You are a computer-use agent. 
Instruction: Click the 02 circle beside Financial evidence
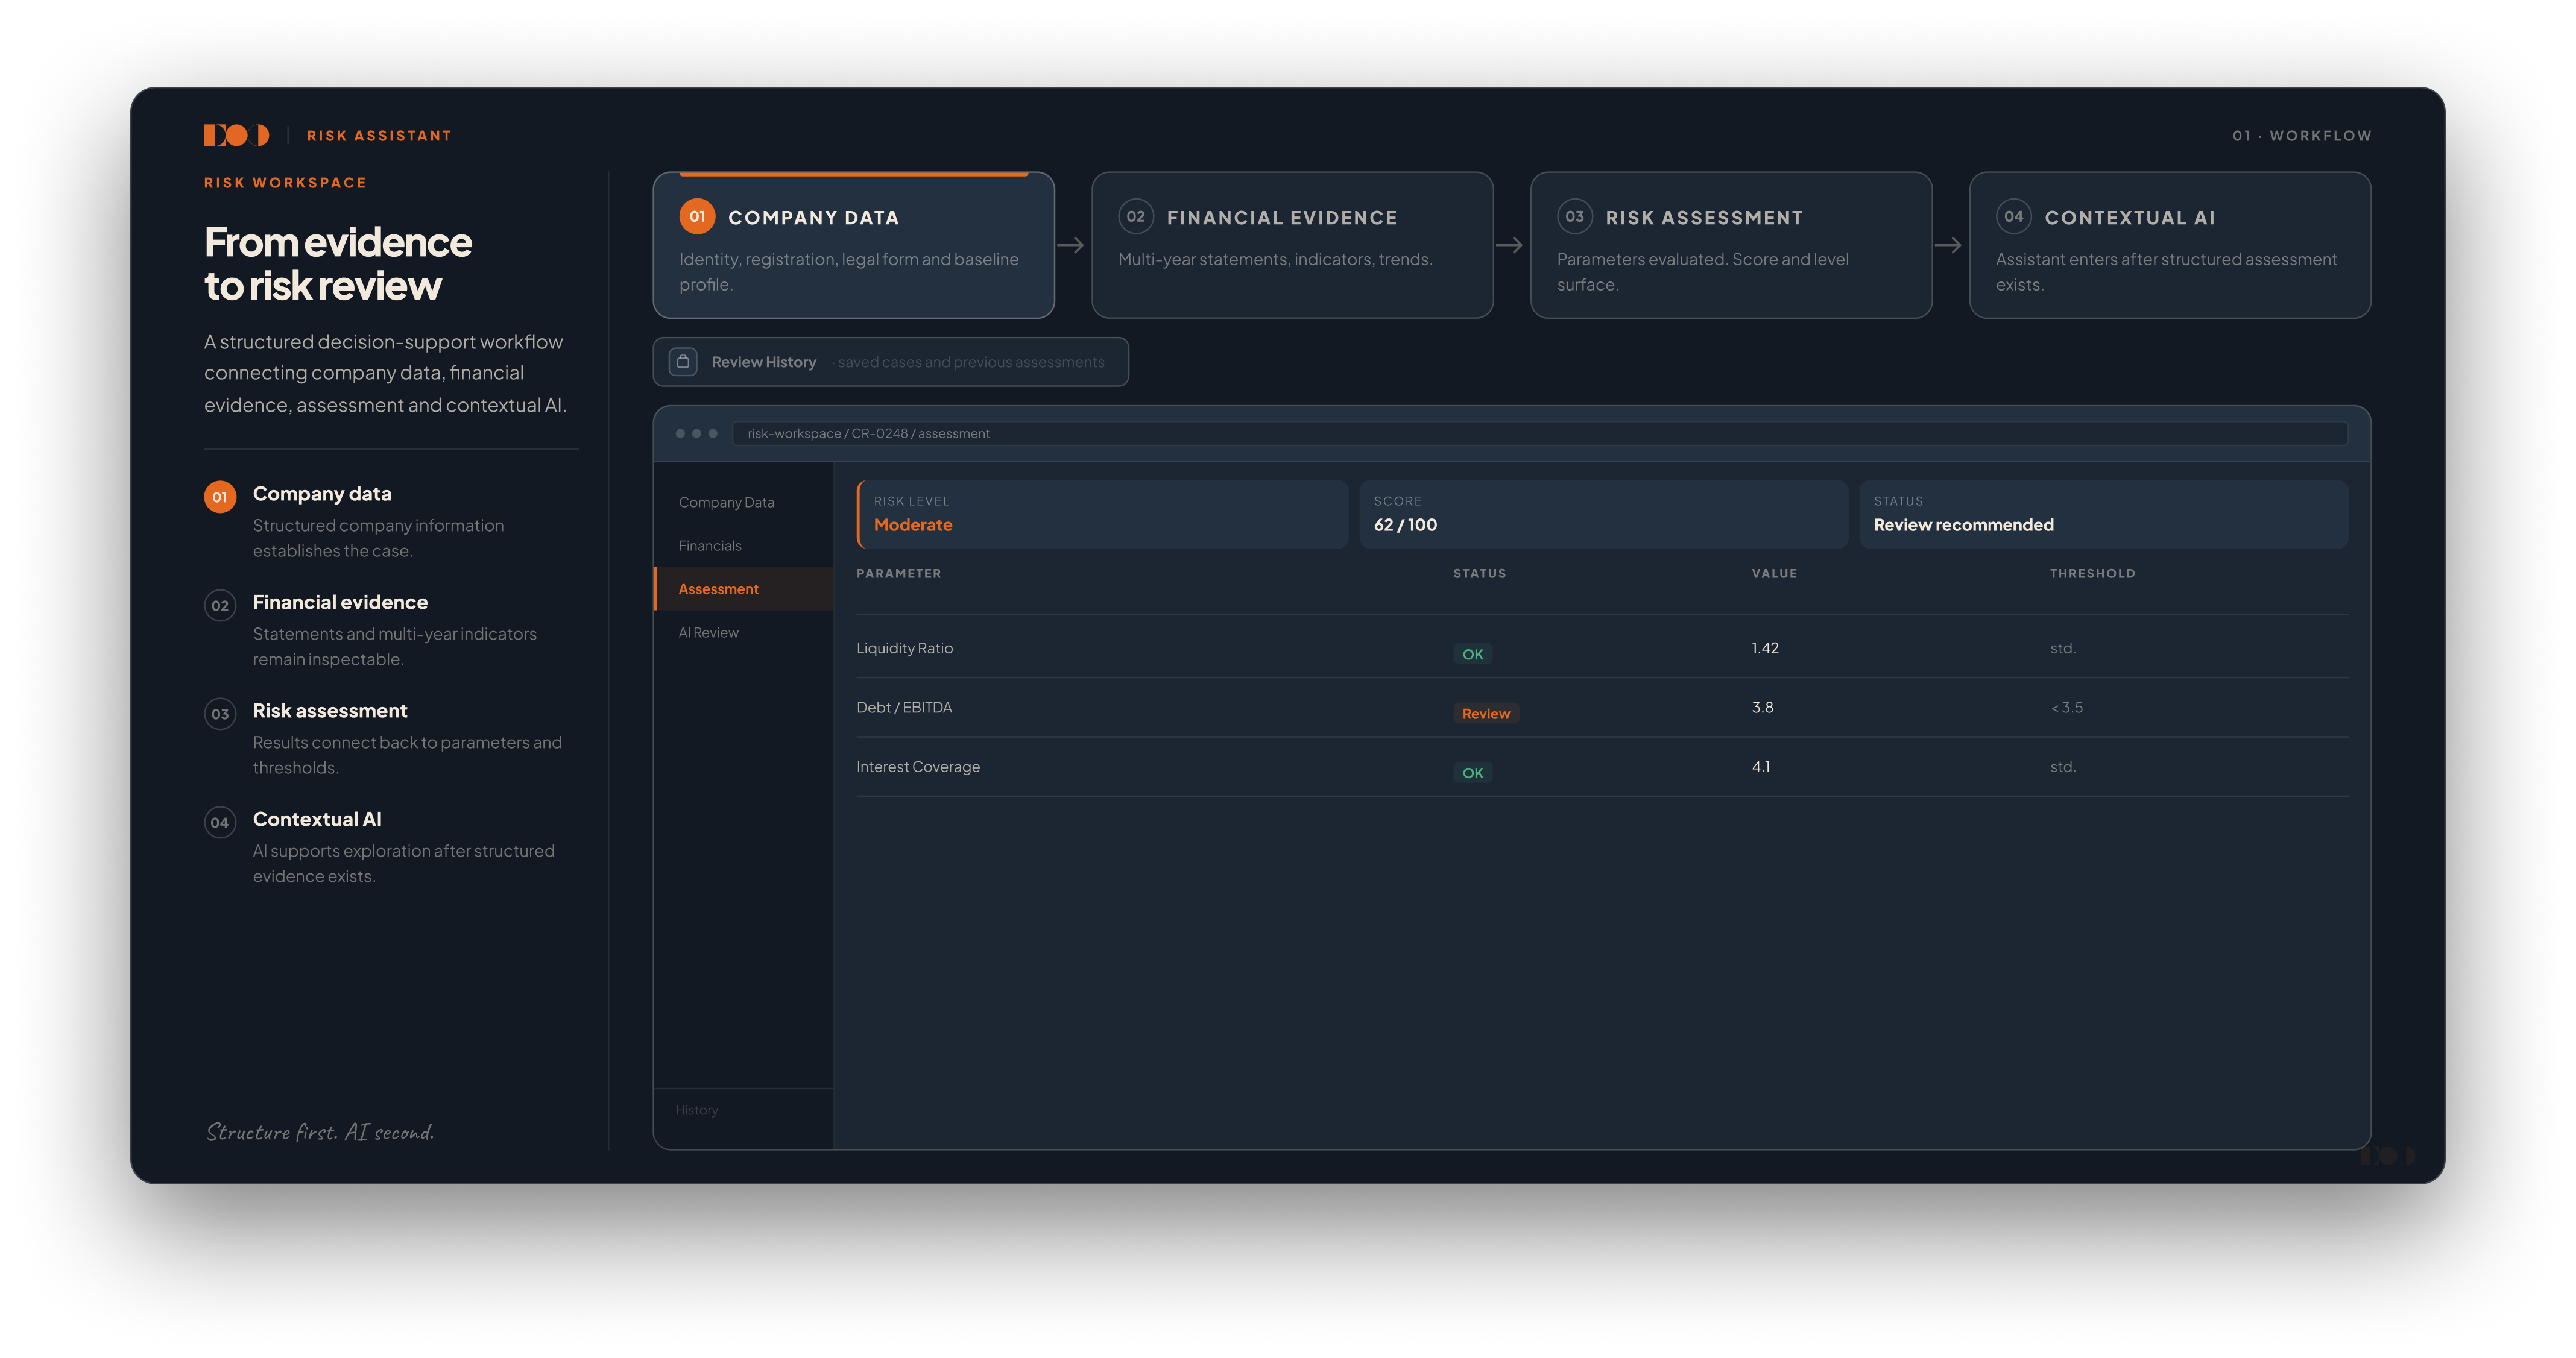220,606
